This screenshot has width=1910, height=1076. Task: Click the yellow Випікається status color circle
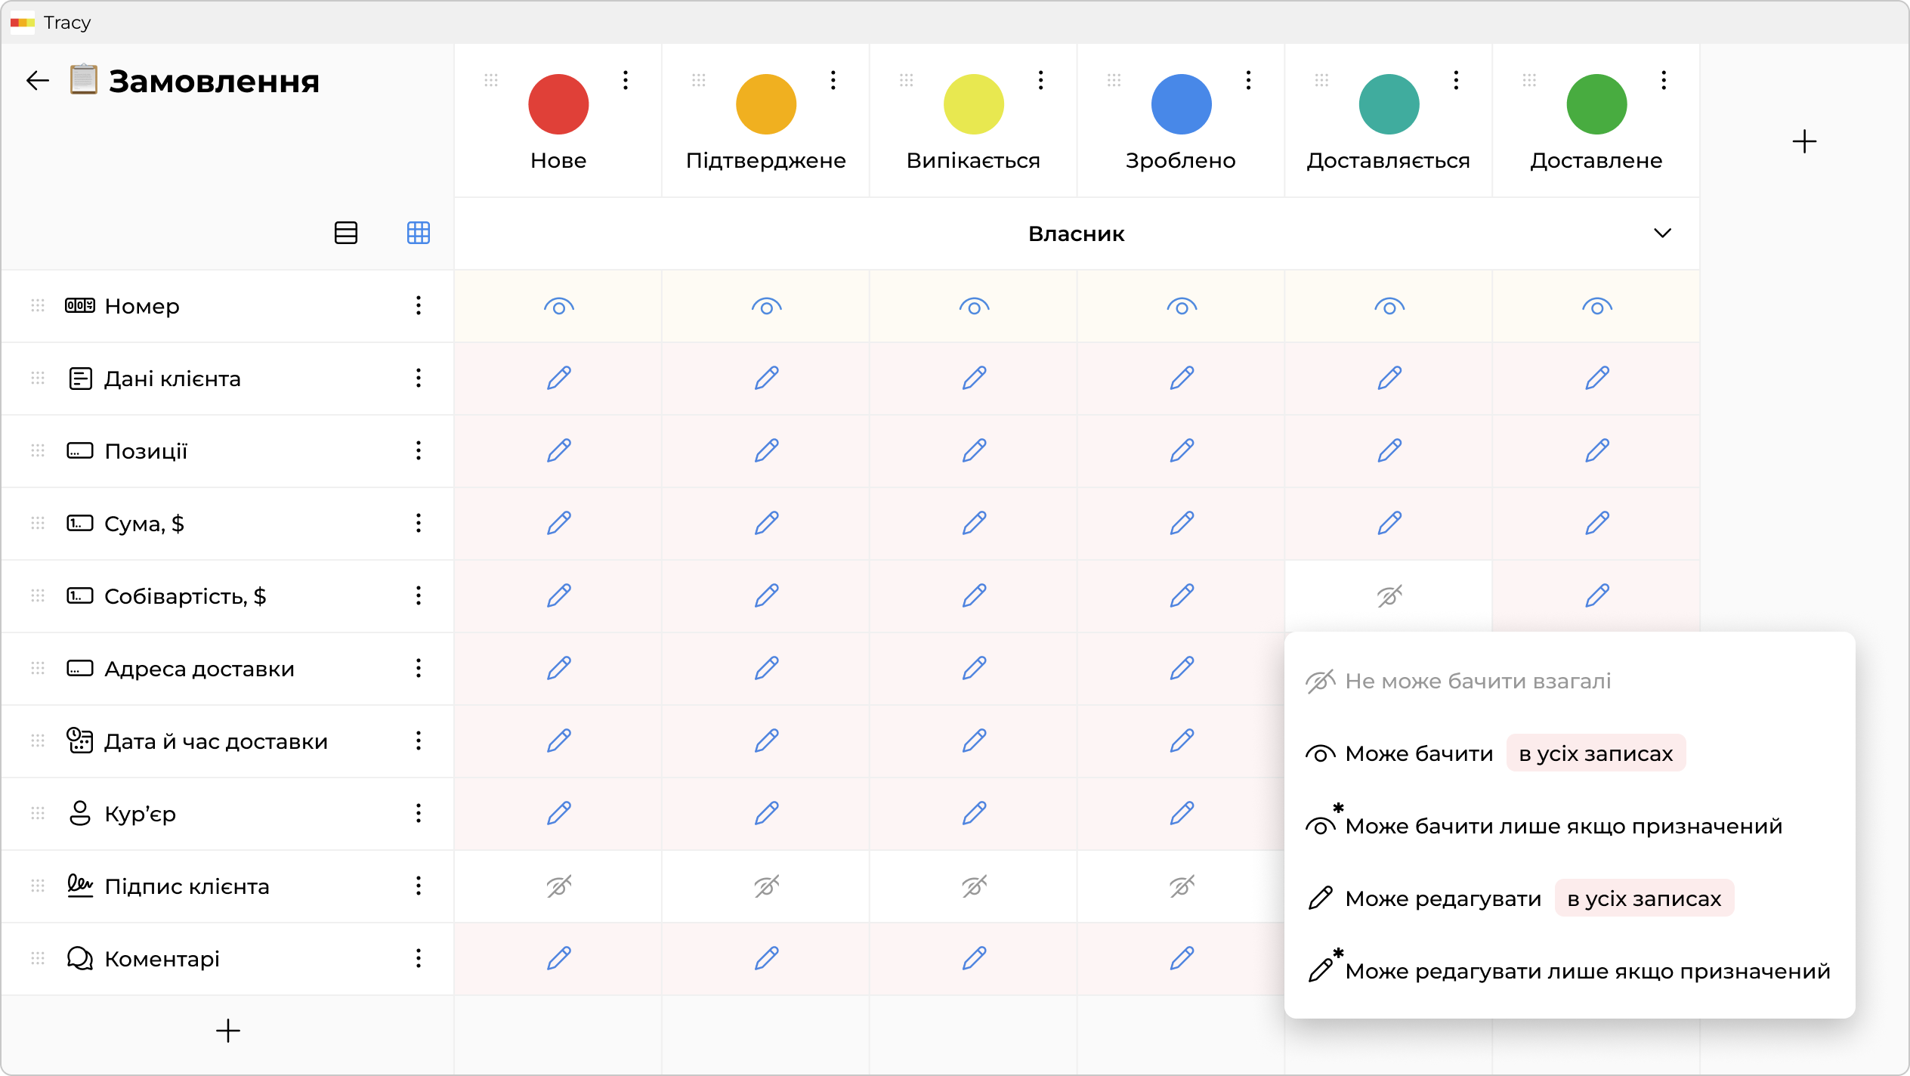pos(973,104)
